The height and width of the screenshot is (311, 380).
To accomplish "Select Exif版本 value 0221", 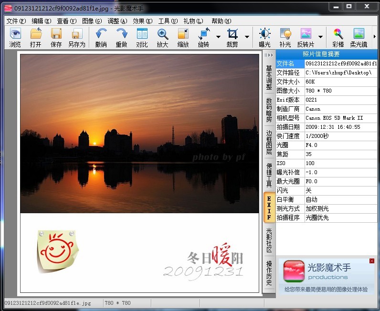I will coord(341,100).
